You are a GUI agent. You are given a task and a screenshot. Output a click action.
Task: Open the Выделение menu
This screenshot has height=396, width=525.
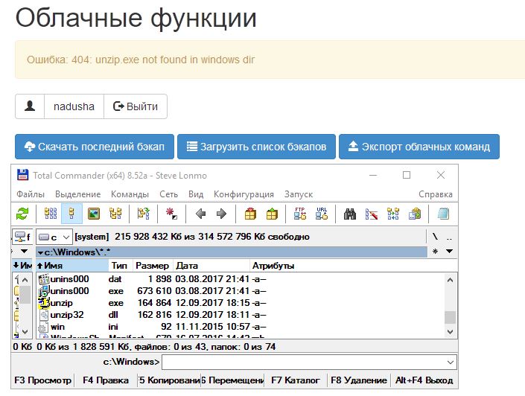click(77, 194)
